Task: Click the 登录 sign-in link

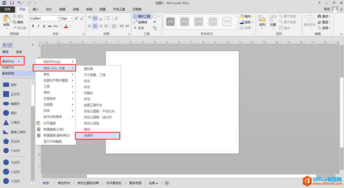Action: pos(327,9)
